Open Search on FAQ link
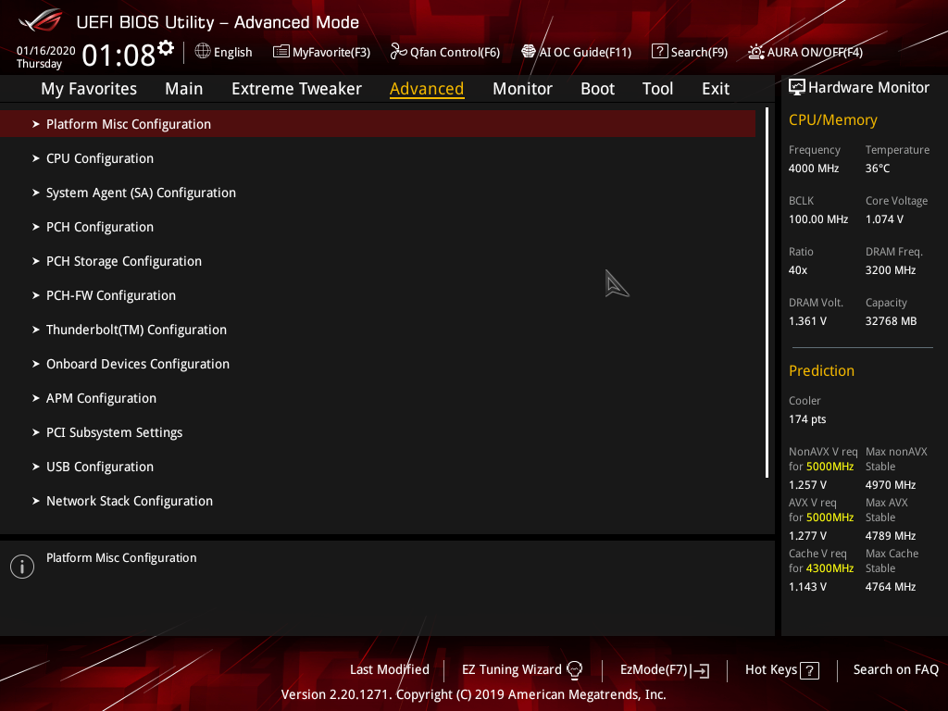Screen dimensions: 948x711 coord(895,670)
